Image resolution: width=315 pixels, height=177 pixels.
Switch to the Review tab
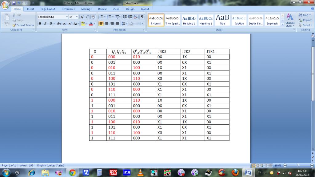(x=102, y=9)
